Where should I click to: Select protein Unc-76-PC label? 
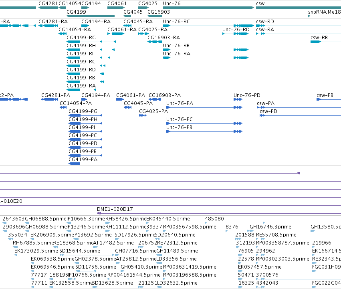tap(180, 120)
